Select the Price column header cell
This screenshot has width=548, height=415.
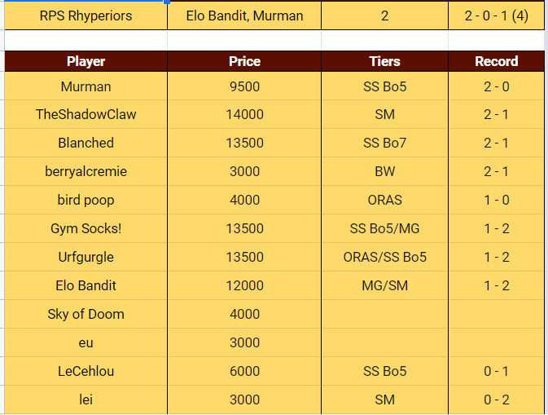click(244, 61)
